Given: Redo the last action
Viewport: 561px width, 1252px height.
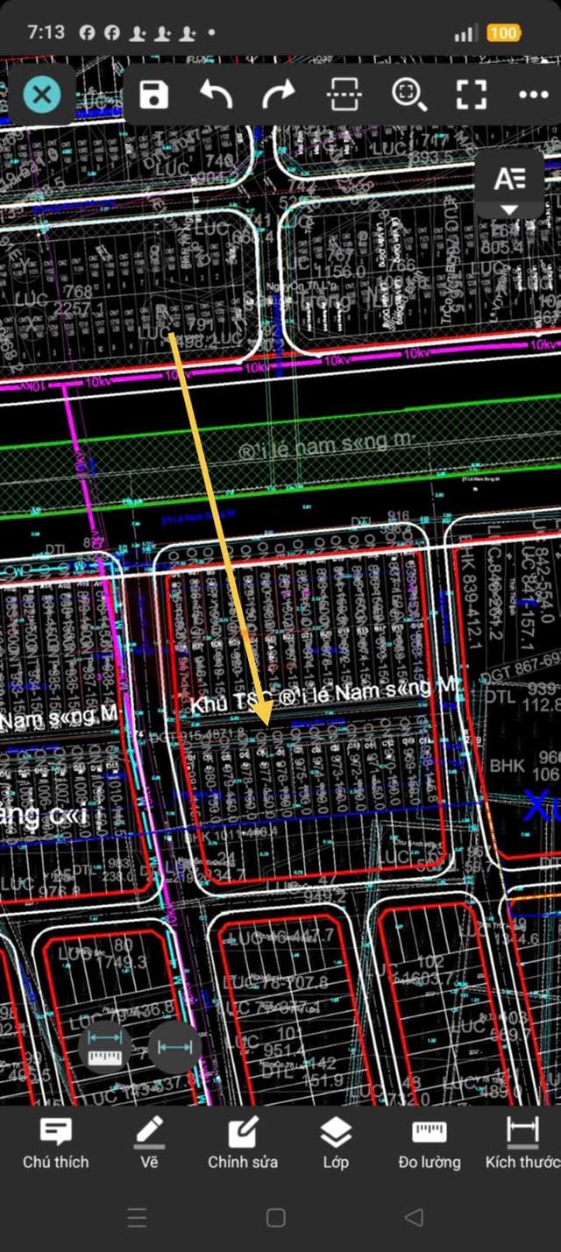Looking at the screenshot, I should coord(280,94).
